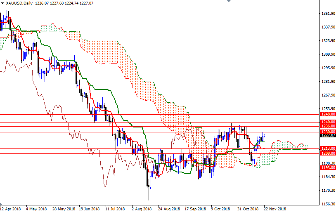Click the 1309.90 value on price axis
Image resolution: width=336 pixels, height=212 pixels.
coord(328,54)
